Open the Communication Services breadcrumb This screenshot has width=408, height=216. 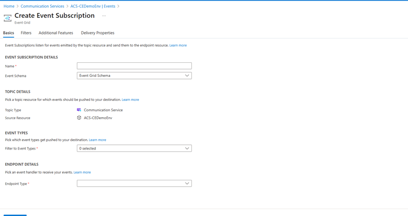(42, 6)
